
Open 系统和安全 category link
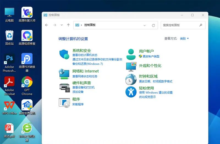(x=82, y=50)
